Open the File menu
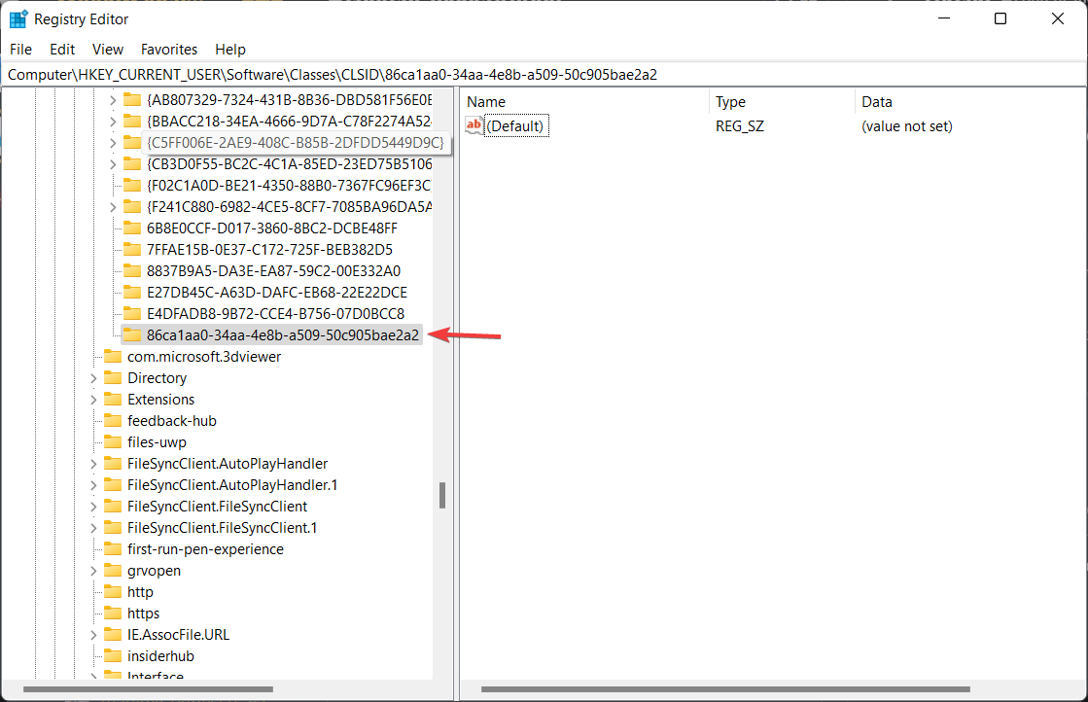Image resolution: width=1088 pixels, height=702 pixels. point(20,50)
